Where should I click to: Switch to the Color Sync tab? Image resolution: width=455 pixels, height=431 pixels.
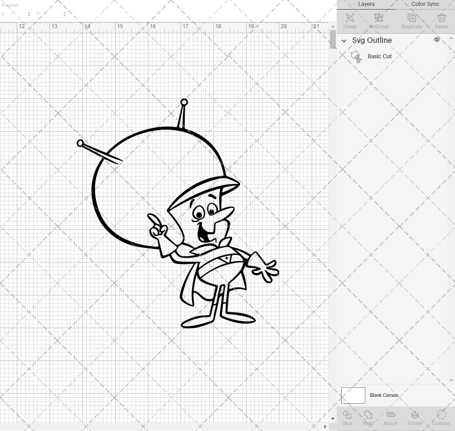tap(425, 4)
